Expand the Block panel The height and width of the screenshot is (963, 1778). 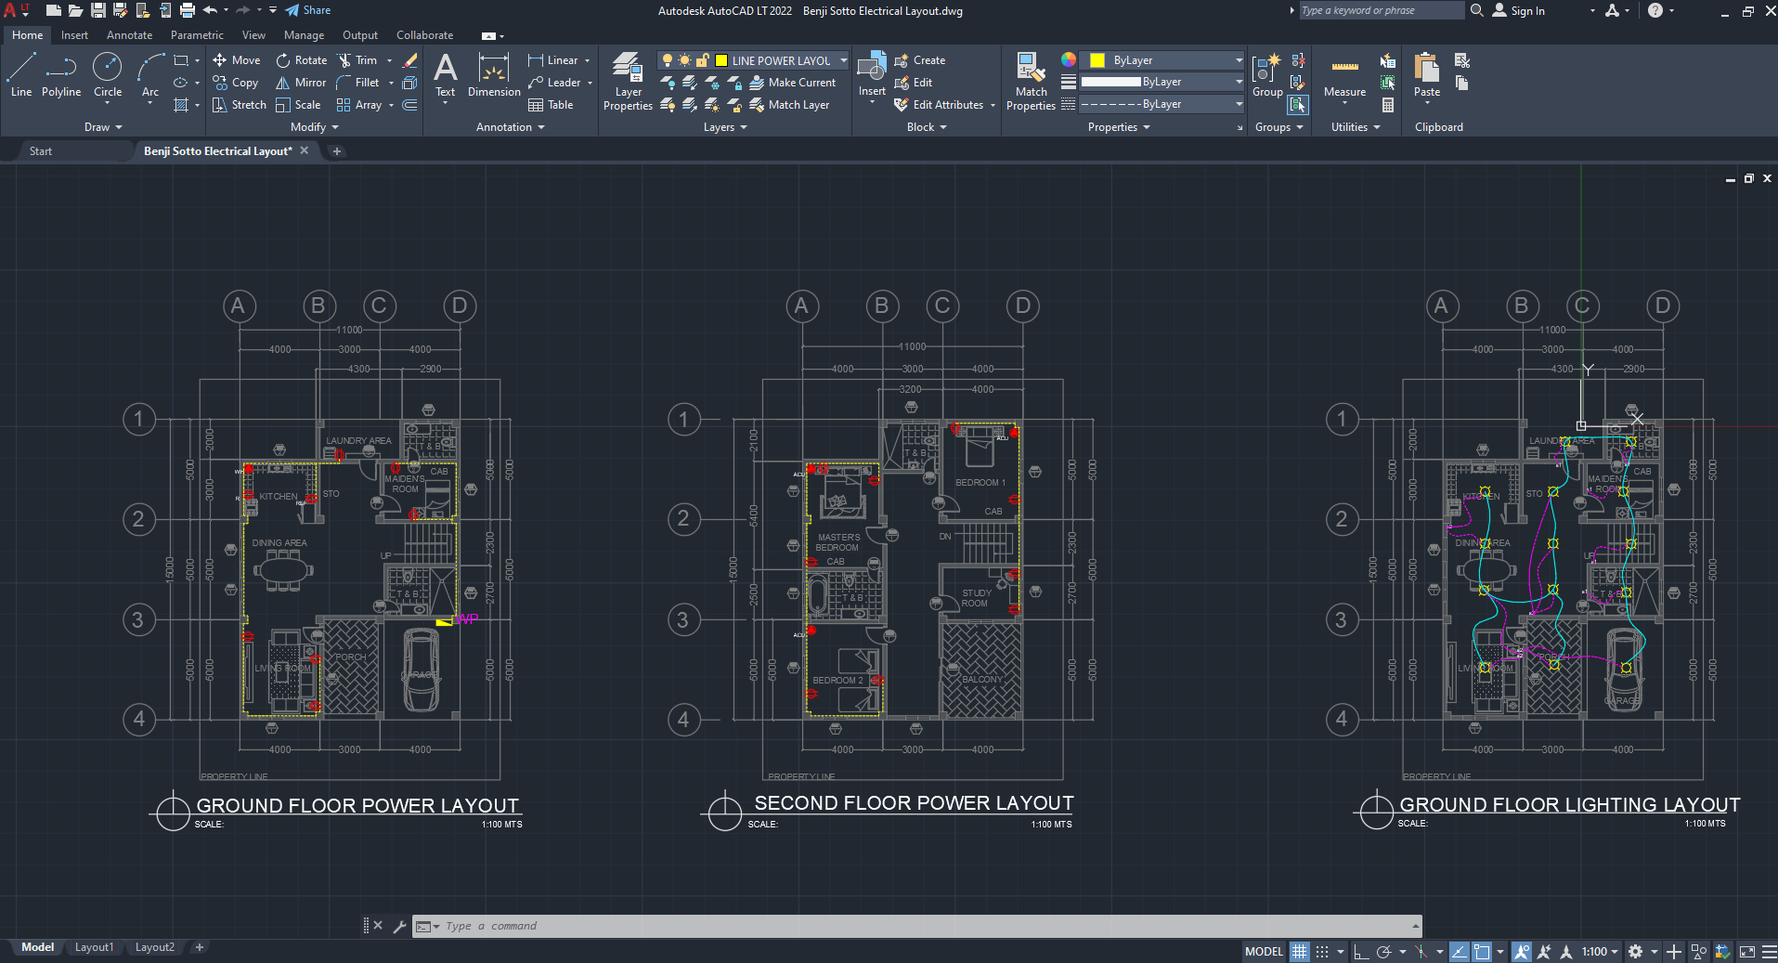click(x=927, y=127)
